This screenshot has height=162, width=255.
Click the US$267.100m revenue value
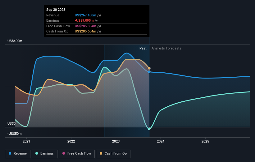[85, 15]
